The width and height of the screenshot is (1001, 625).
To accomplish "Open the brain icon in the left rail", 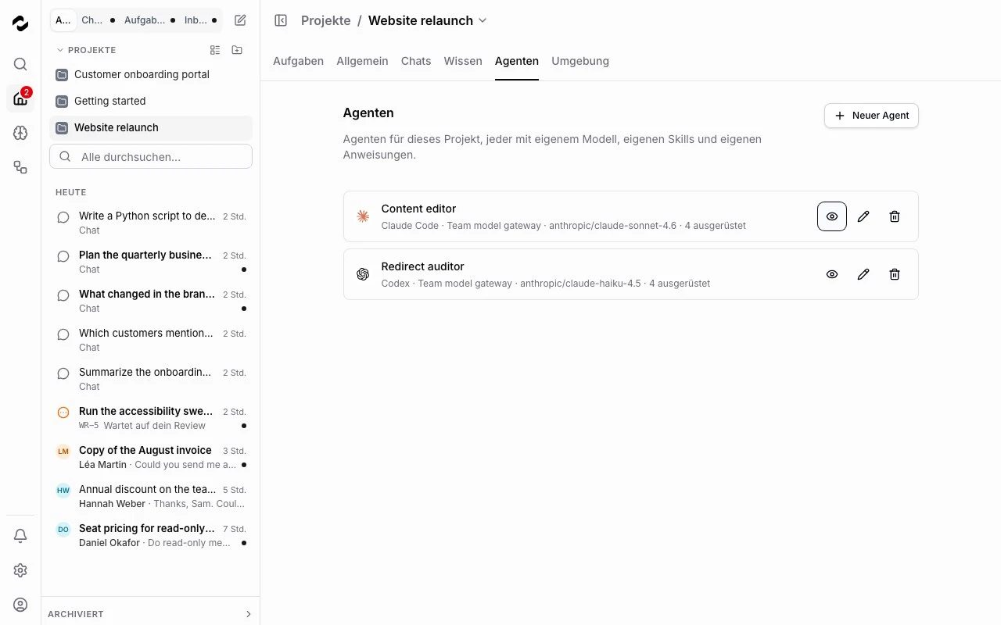I will (20, 133).
